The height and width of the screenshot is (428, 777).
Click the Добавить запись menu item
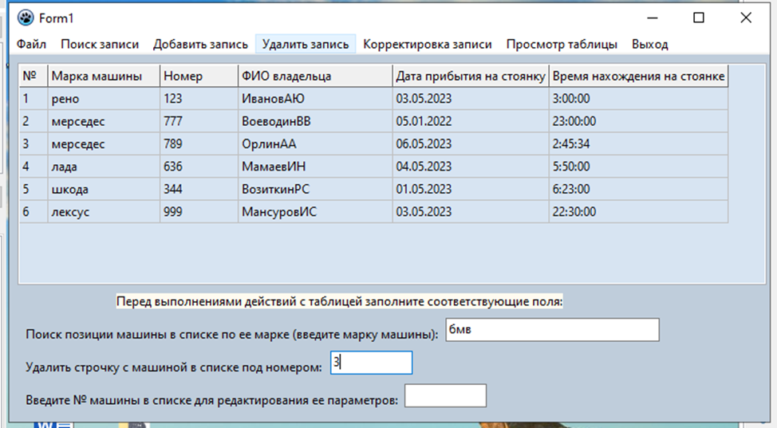tap(200, 45)
